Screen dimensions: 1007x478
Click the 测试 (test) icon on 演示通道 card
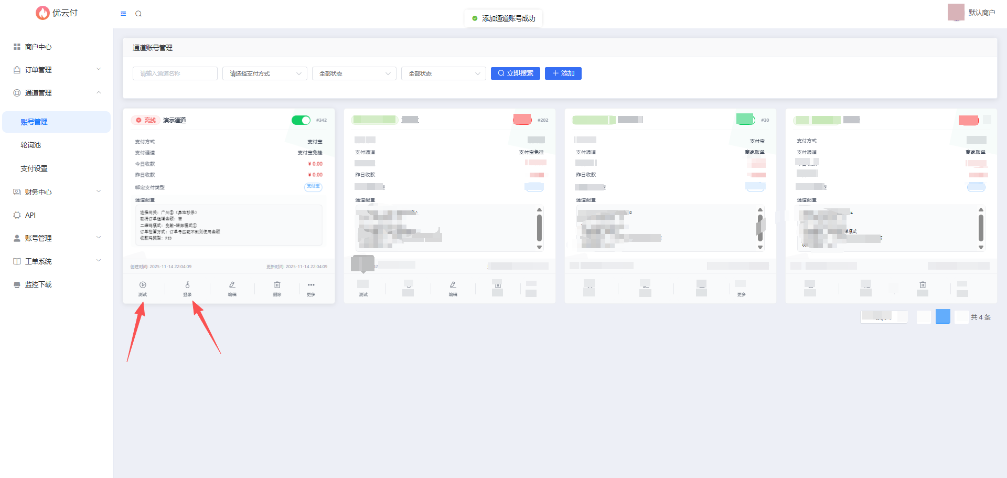(x=143, y=285)
